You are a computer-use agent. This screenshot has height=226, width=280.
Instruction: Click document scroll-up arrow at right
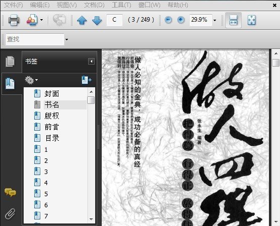(x=276, y=53)
